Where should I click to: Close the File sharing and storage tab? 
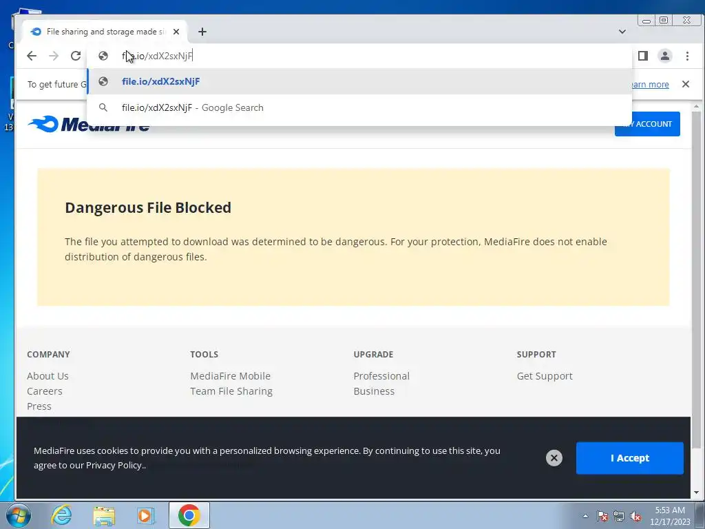176,32
